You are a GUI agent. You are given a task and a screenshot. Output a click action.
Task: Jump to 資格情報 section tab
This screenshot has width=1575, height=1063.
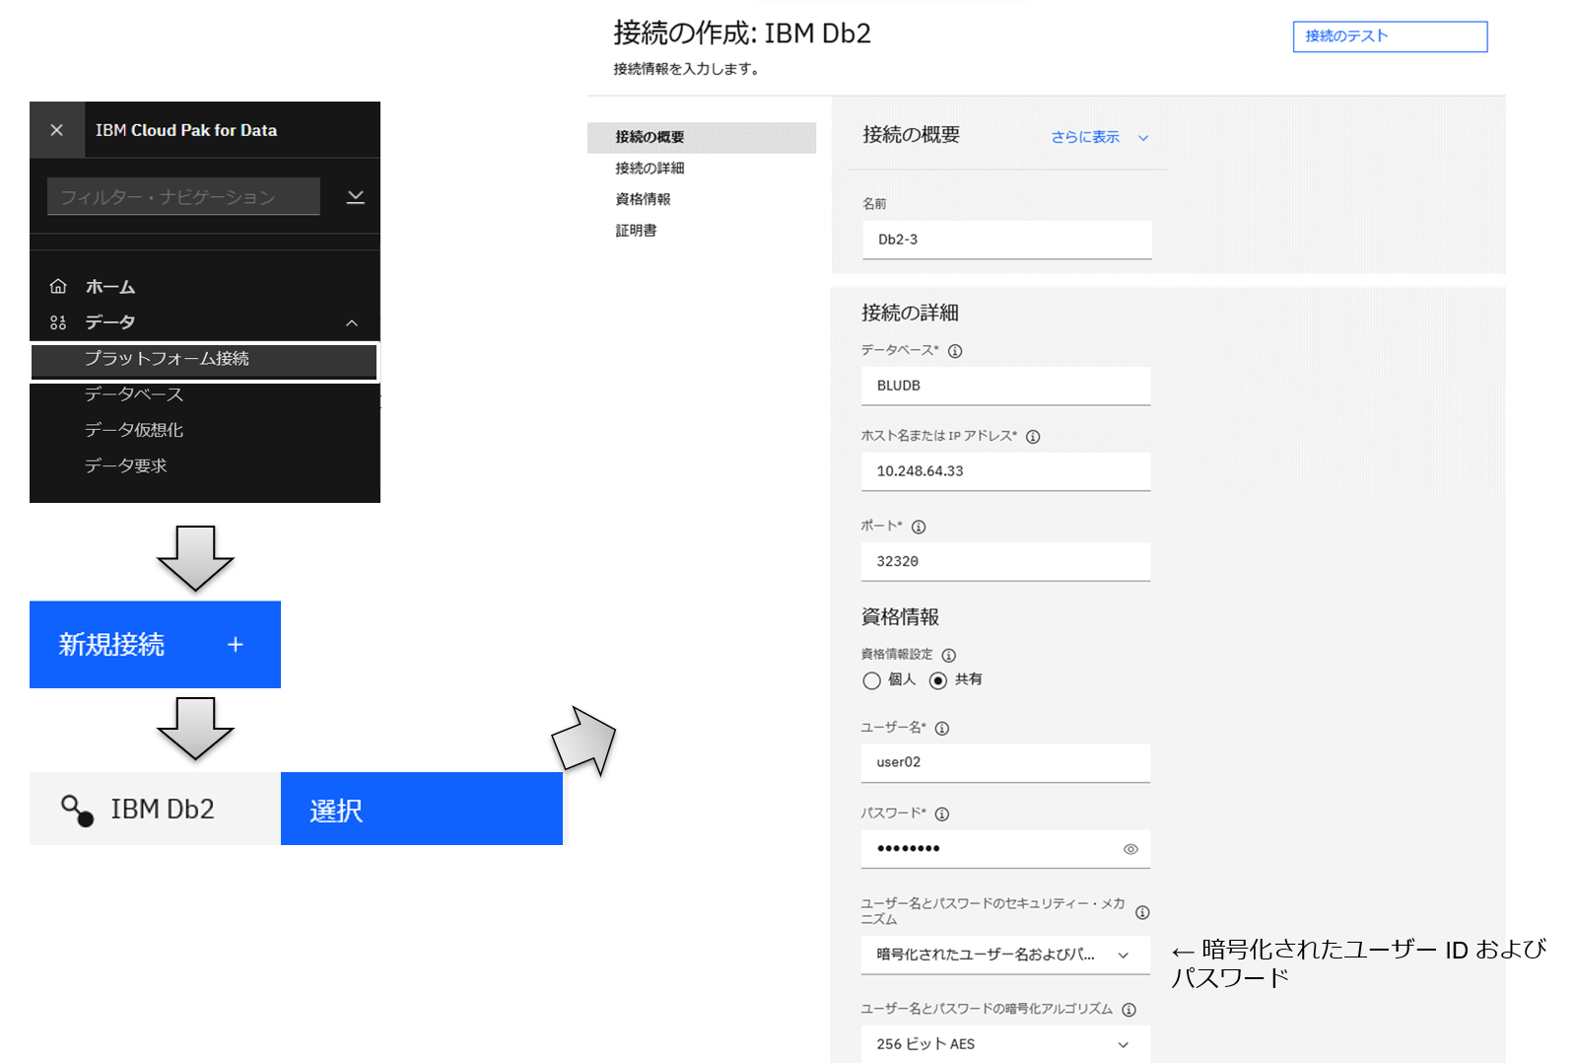tap(643, 199)
